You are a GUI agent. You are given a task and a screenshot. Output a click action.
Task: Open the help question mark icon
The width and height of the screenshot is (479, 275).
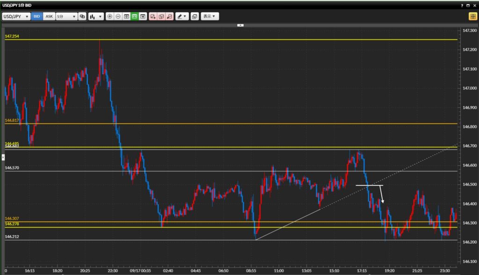click(x=462, y=5)
